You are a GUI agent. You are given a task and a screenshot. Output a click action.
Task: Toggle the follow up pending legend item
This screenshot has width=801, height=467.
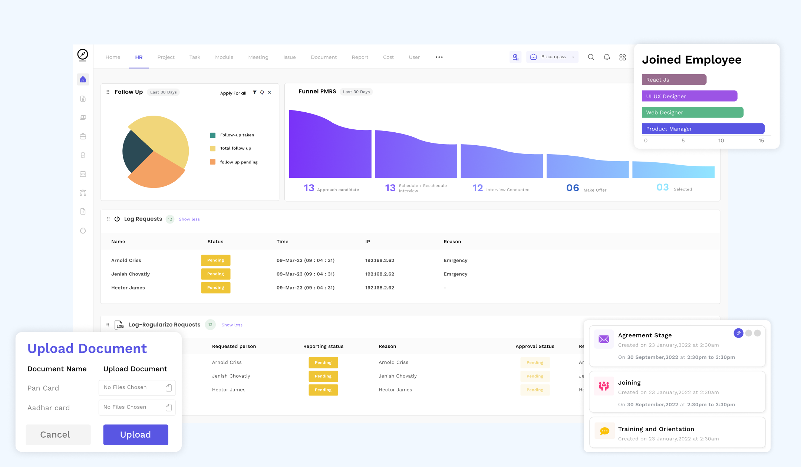coord(234,162)
